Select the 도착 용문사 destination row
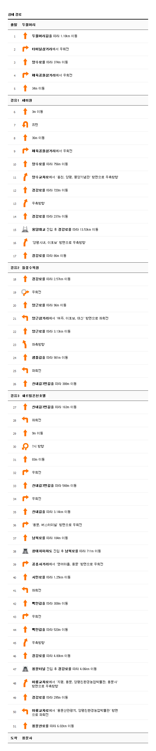 pos(78,738)
